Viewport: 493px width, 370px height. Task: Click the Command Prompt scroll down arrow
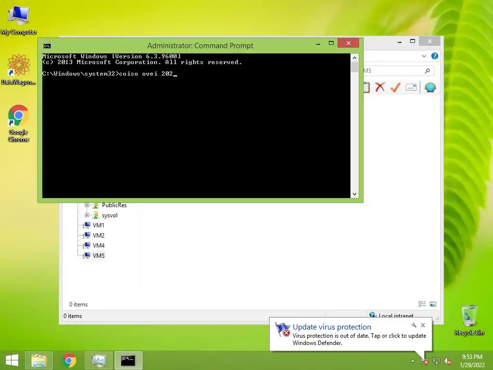(354, 194)
